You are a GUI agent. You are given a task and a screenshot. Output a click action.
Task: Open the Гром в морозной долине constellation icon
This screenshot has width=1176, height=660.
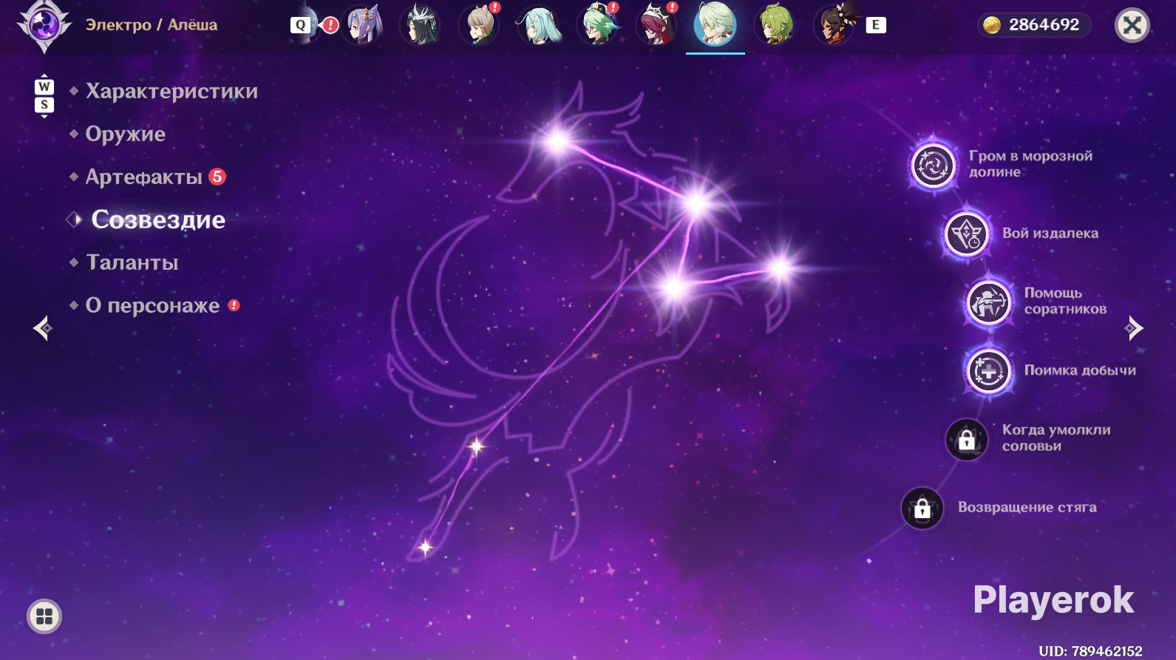[933, 166]
